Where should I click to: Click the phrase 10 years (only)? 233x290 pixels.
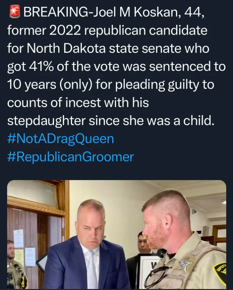tap(50, 85)
